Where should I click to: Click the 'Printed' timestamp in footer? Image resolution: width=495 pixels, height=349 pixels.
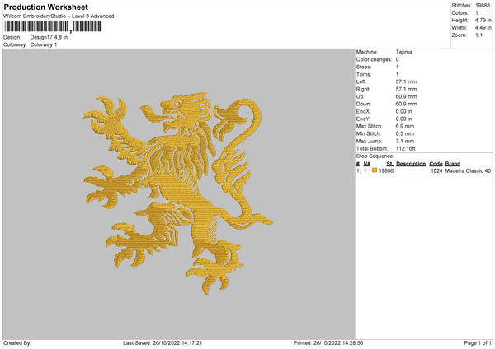(x=328, y=343)
